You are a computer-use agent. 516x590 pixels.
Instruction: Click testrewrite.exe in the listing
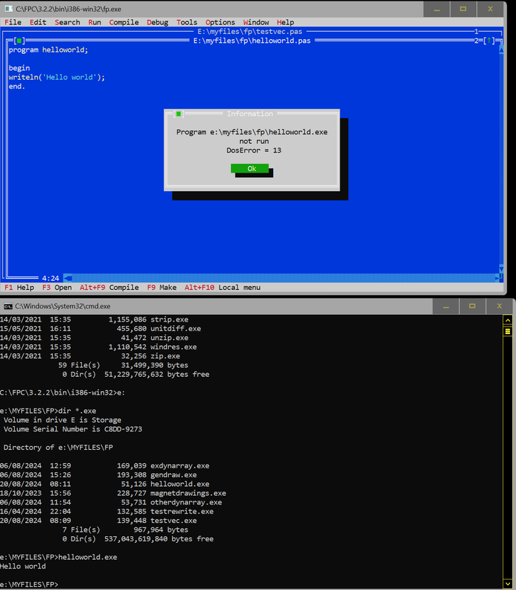point(182,511)
